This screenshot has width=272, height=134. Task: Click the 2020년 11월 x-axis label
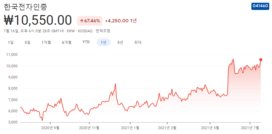coord(89,128)
